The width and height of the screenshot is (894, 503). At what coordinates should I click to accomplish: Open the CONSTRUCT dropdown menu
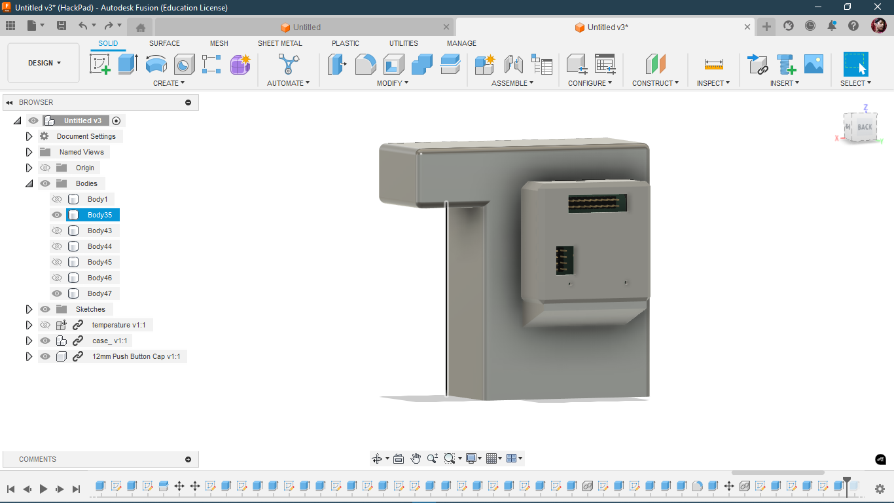pyautogui.click(x=655, y=83)
